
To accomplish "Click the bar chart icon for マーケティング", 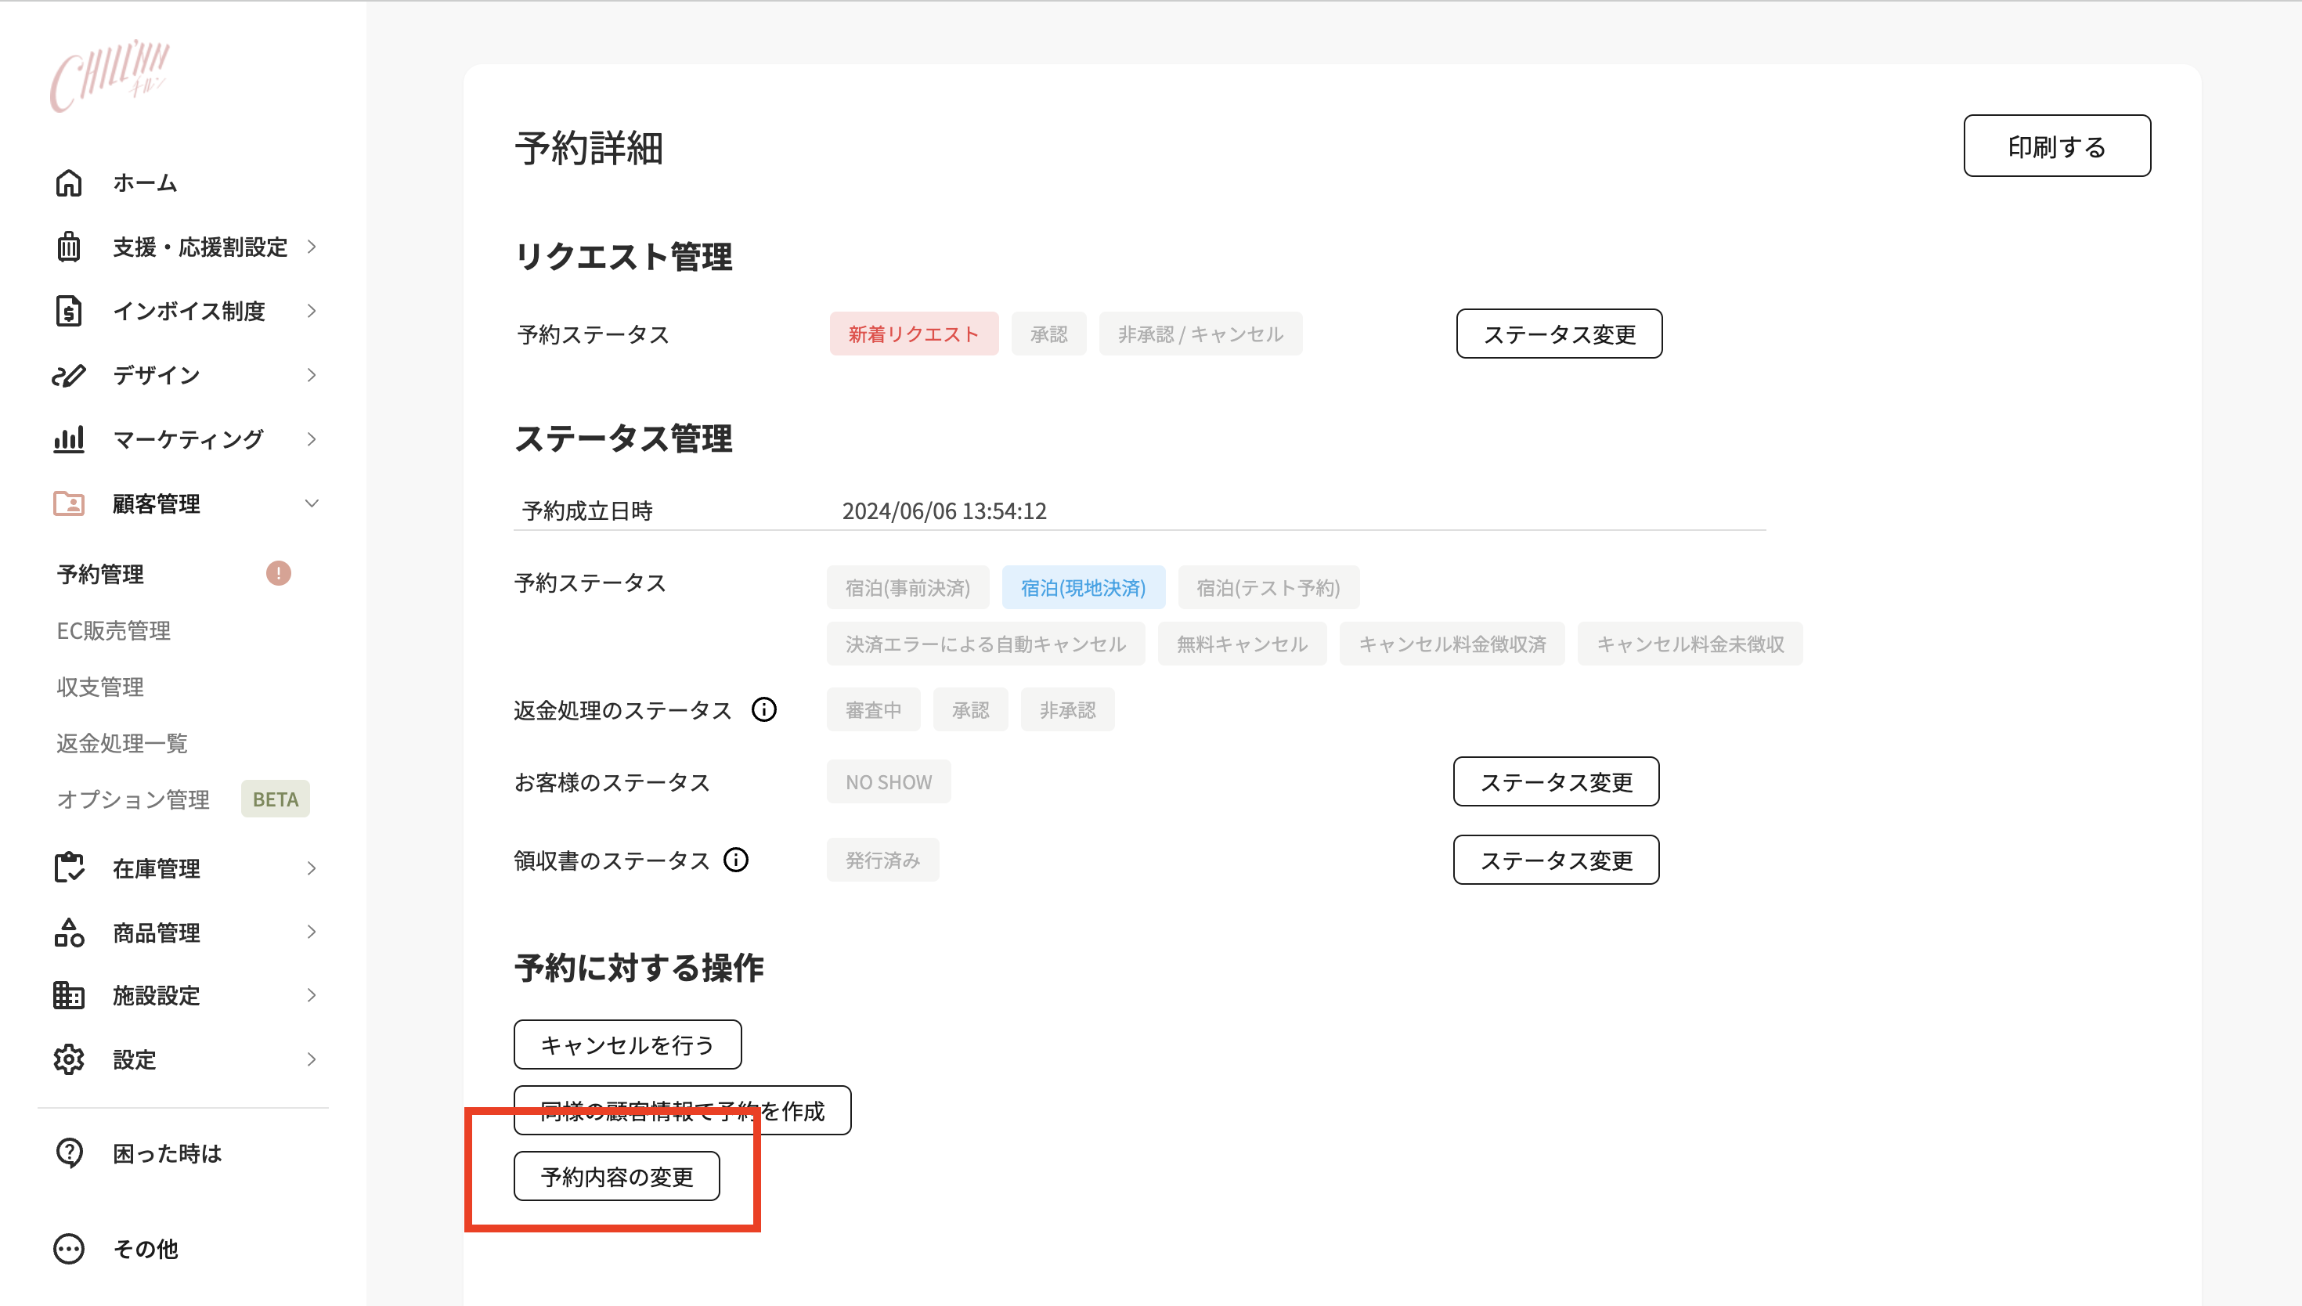I will [x=69, y=438].
